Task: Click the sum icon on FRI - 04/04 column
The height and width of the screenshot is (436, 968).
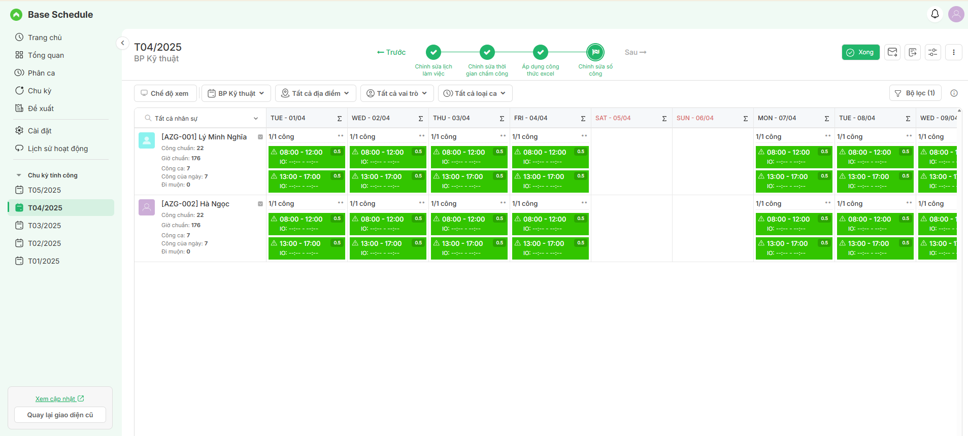Action: tap(583, 119)
